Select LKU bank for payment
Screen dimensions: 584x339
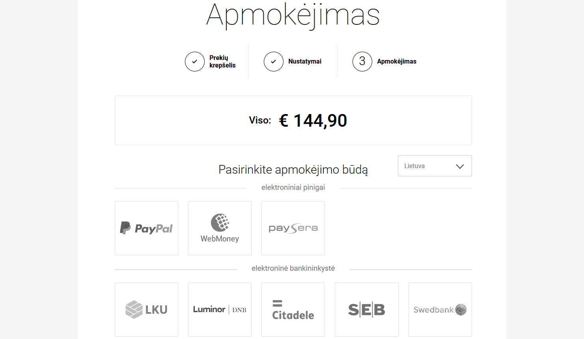pos(146,309)
